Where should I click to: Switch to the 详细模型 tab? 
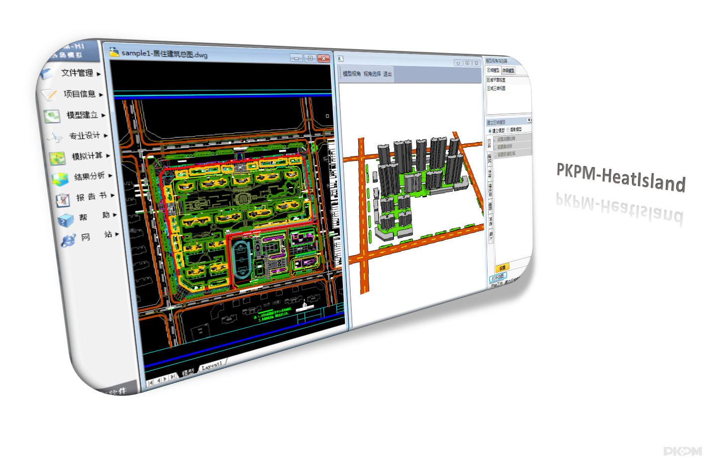coord(508,71)
